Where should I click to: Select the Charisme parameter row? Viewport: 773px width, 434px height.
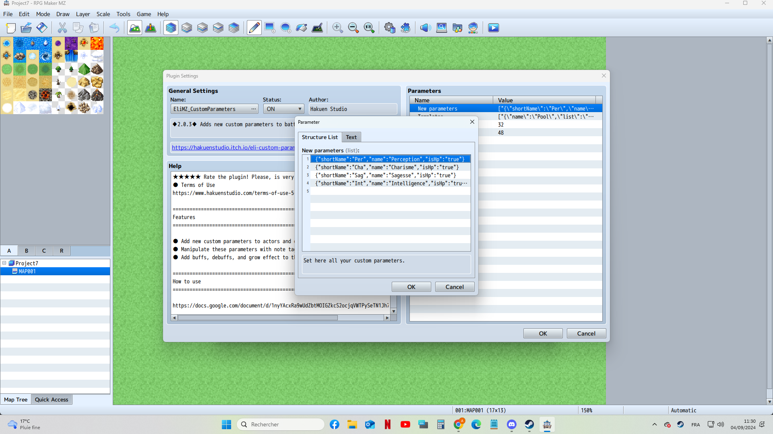[x=387, y=167]
